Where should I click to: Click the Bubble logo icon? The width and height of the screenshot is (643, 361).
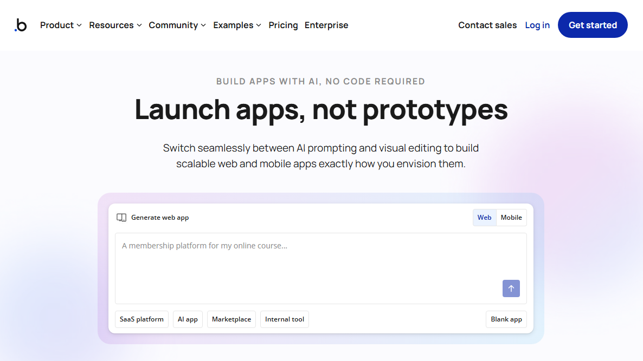click(21, 25)
